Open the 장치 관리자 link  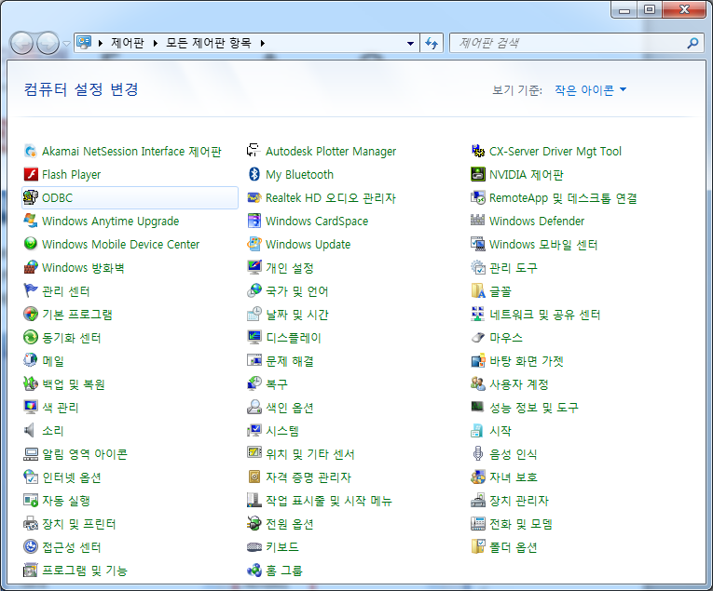pos(519,500)
